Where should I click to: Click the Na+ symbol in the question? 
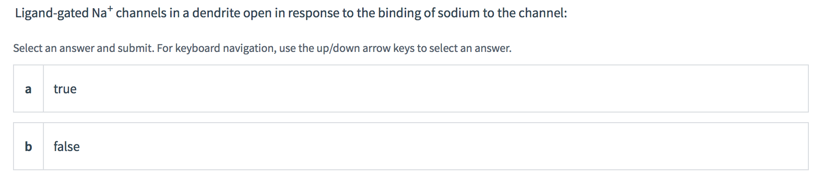[102, 12]
